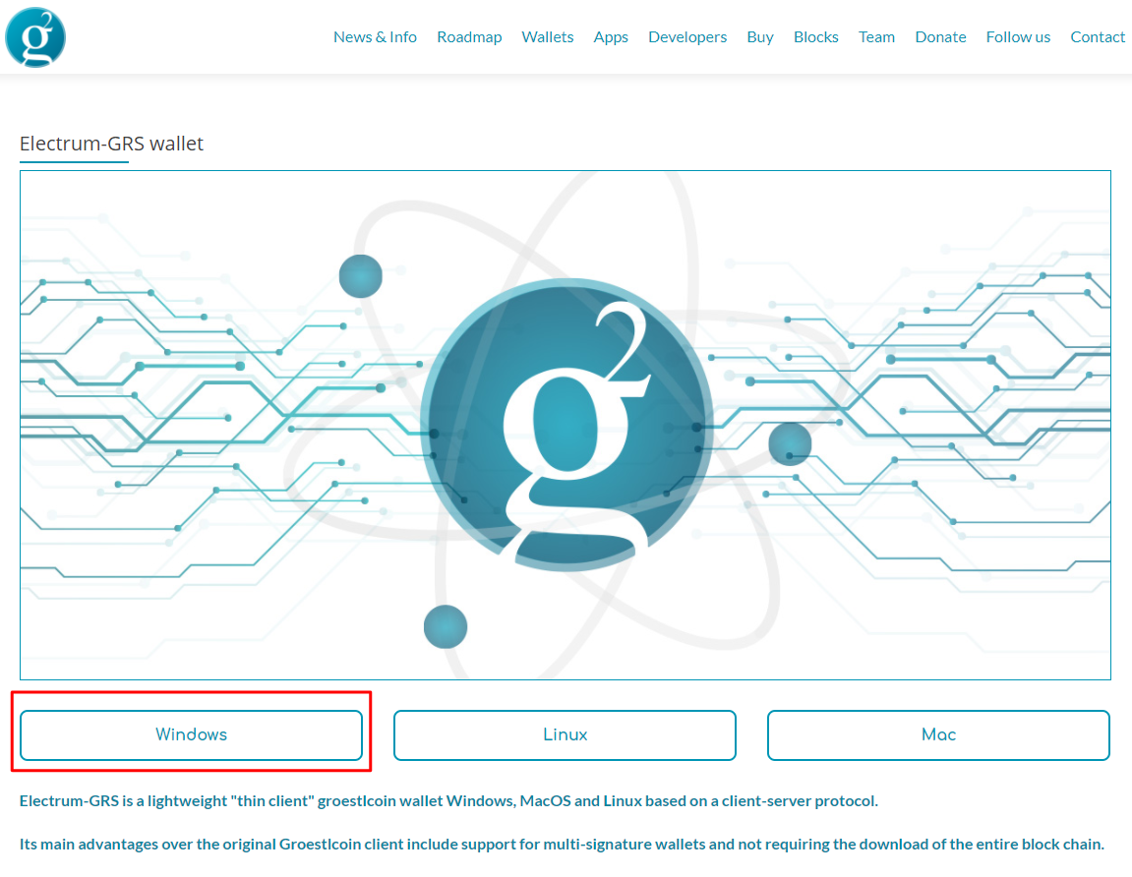Open the Donate page

pos(940,36)
